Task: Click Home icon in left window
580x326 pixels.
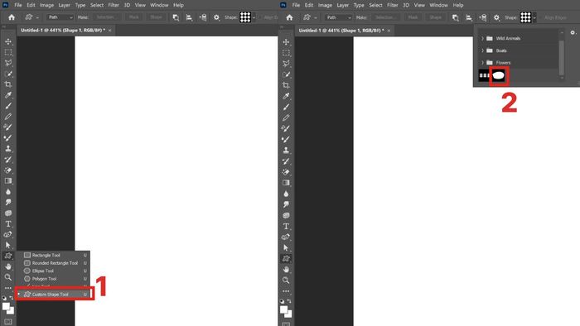Action: click(12, 17)
